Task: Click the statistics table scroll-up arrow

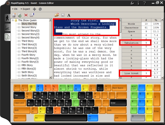Action: [x=162, y=20]
